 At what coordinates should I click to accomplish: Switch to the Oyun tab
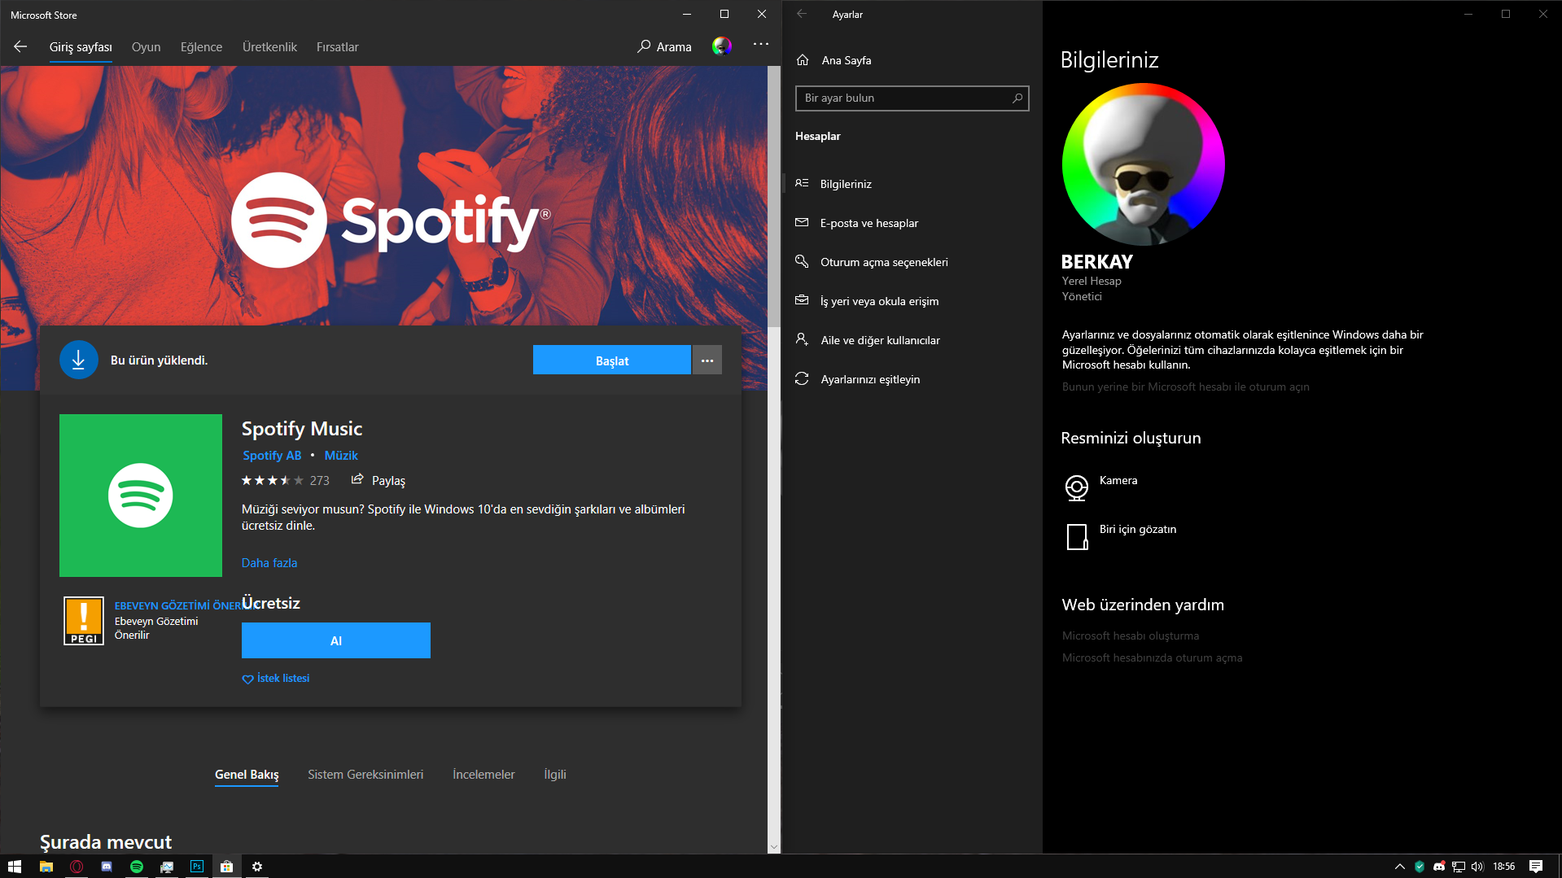pos(147,47)
